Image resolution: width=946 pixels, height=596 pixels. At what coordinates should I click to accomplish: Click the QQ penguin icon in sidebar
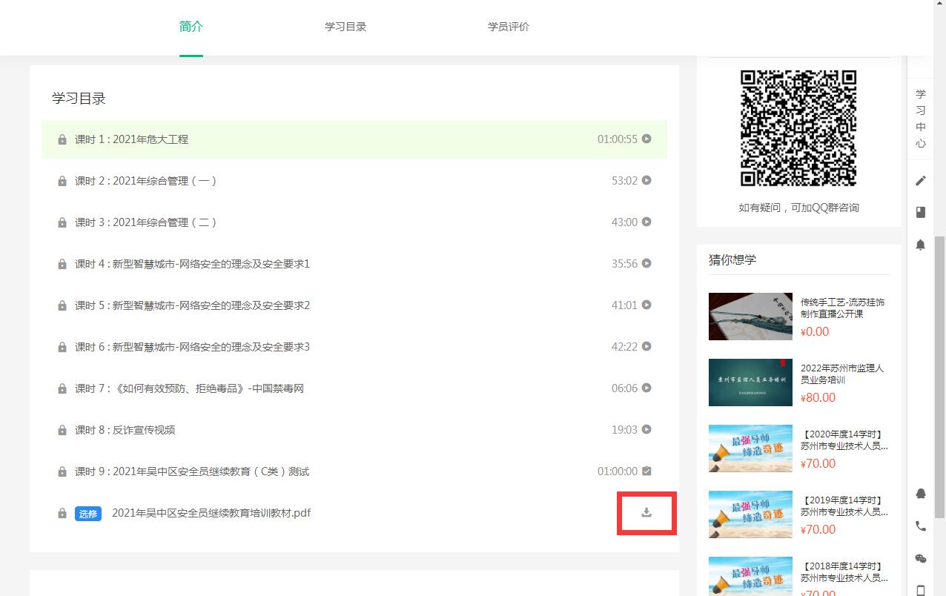tap(921, 494)
